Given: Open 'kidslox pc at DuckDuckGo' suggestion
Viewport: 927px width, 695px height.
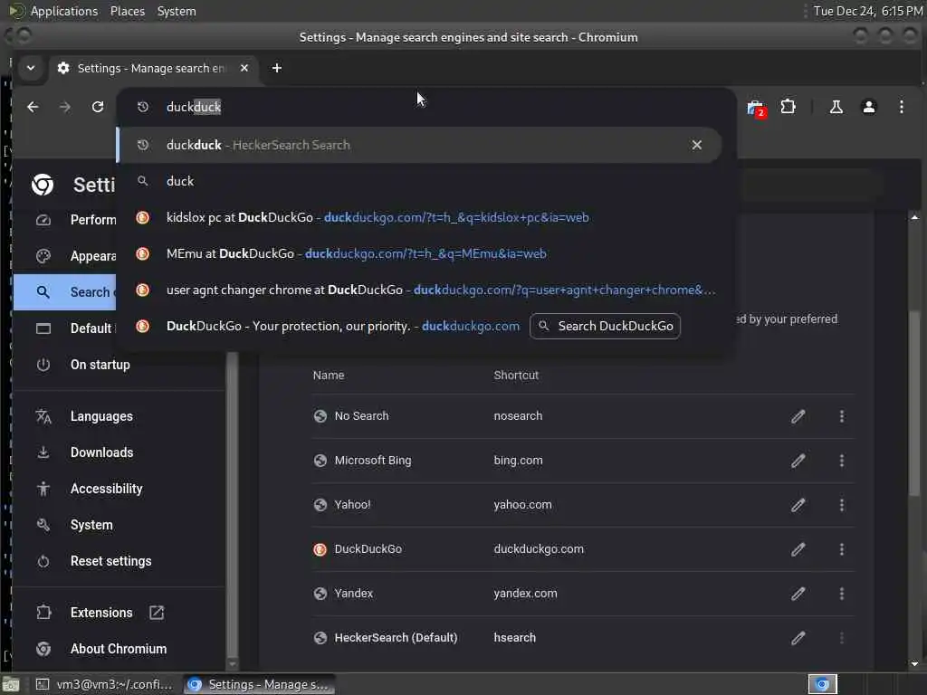Looking at the screenshot, I should point(419,217).
